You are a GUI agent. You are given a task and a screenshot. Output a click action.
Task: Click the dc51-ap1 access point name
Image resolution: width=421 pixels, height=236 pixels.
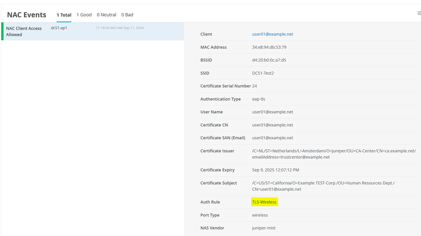[59, 28]
